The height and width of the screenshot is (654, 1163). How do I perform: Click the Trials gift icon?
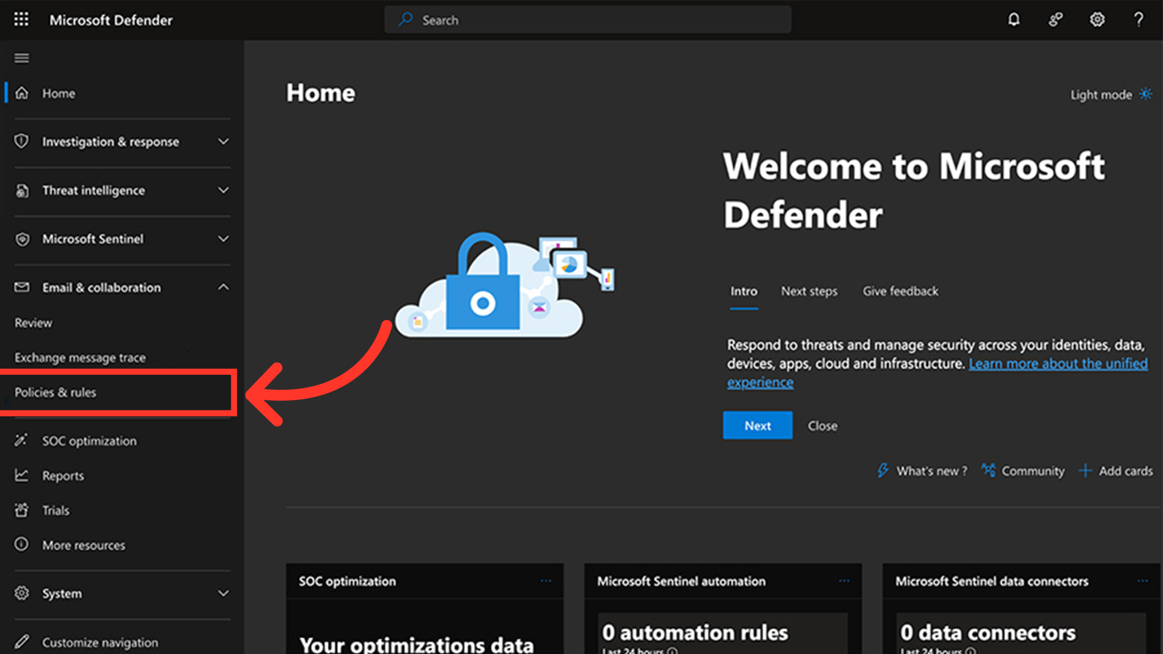[x=21, y=510]
